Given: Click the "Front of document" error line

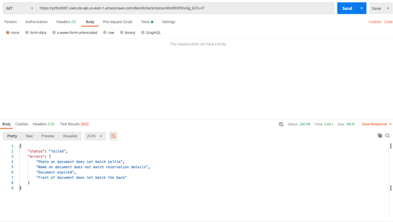Looking at the screenshot, I should point(82,177).
